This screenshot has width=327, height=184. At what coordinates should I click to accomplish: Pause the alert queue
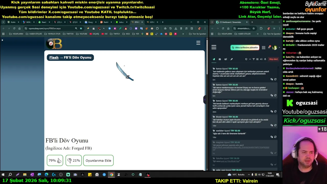(x=257, y=59)
